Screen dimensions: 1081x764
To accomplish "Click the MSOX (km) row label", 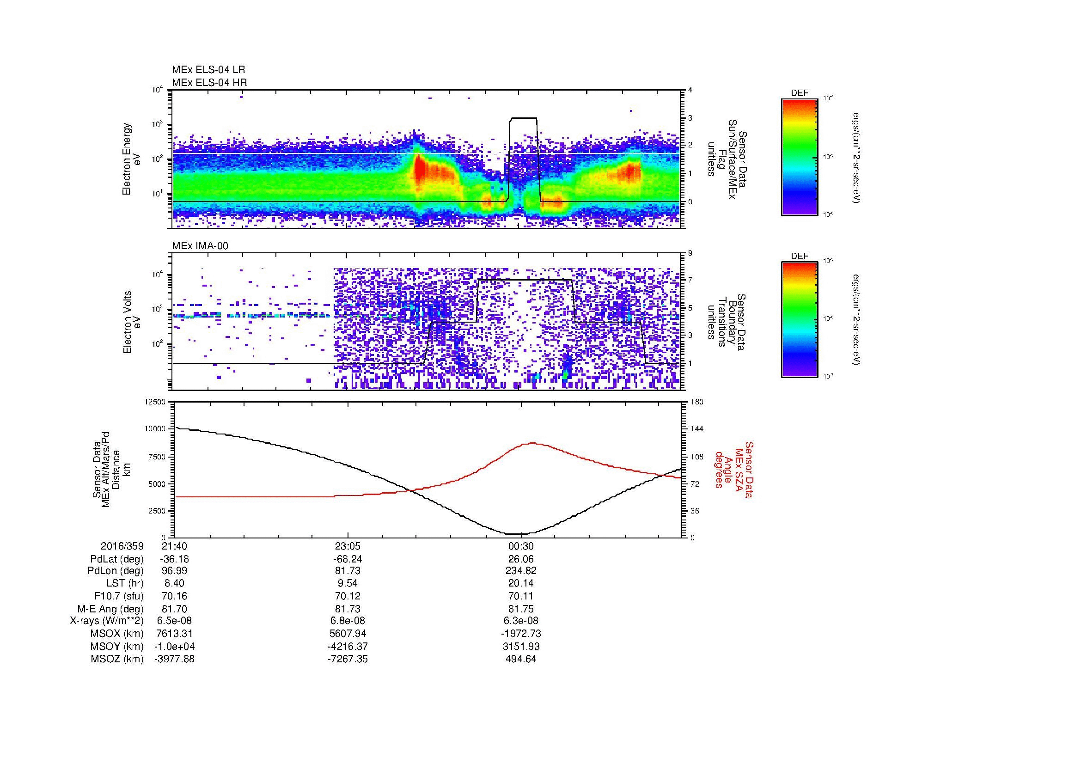I will click(x=117, y=634).
